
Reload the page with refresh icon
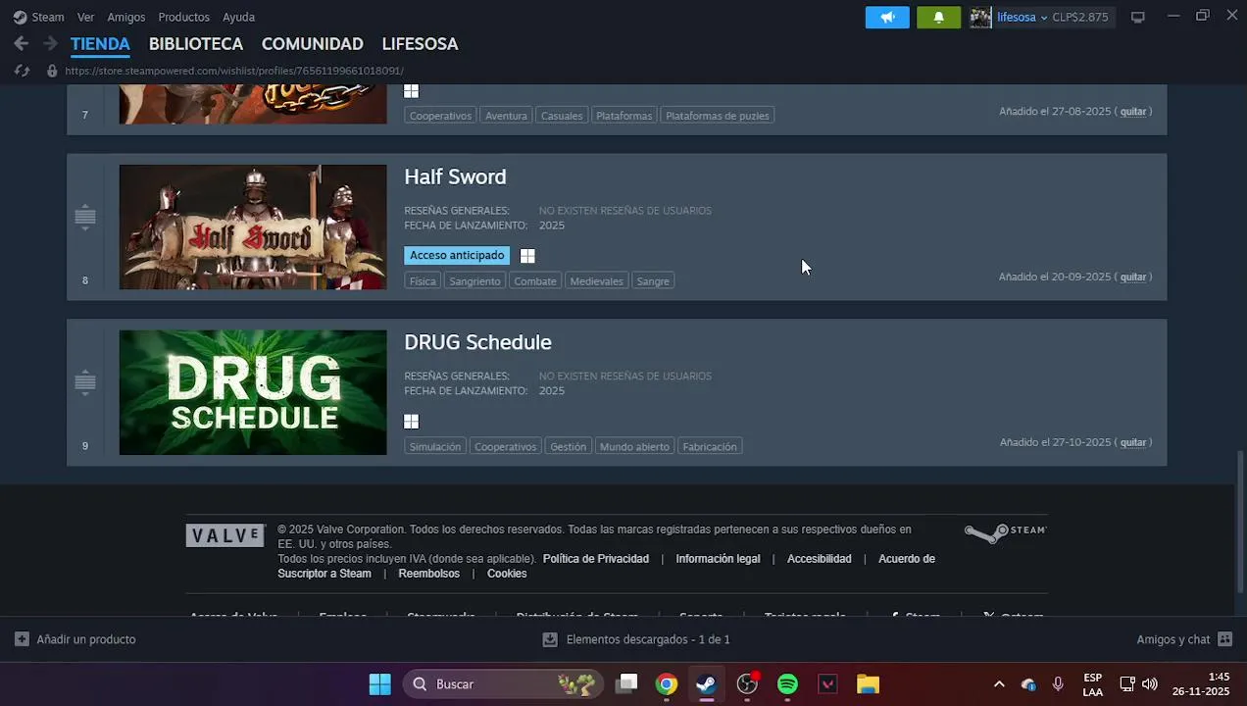coord(22,71)
